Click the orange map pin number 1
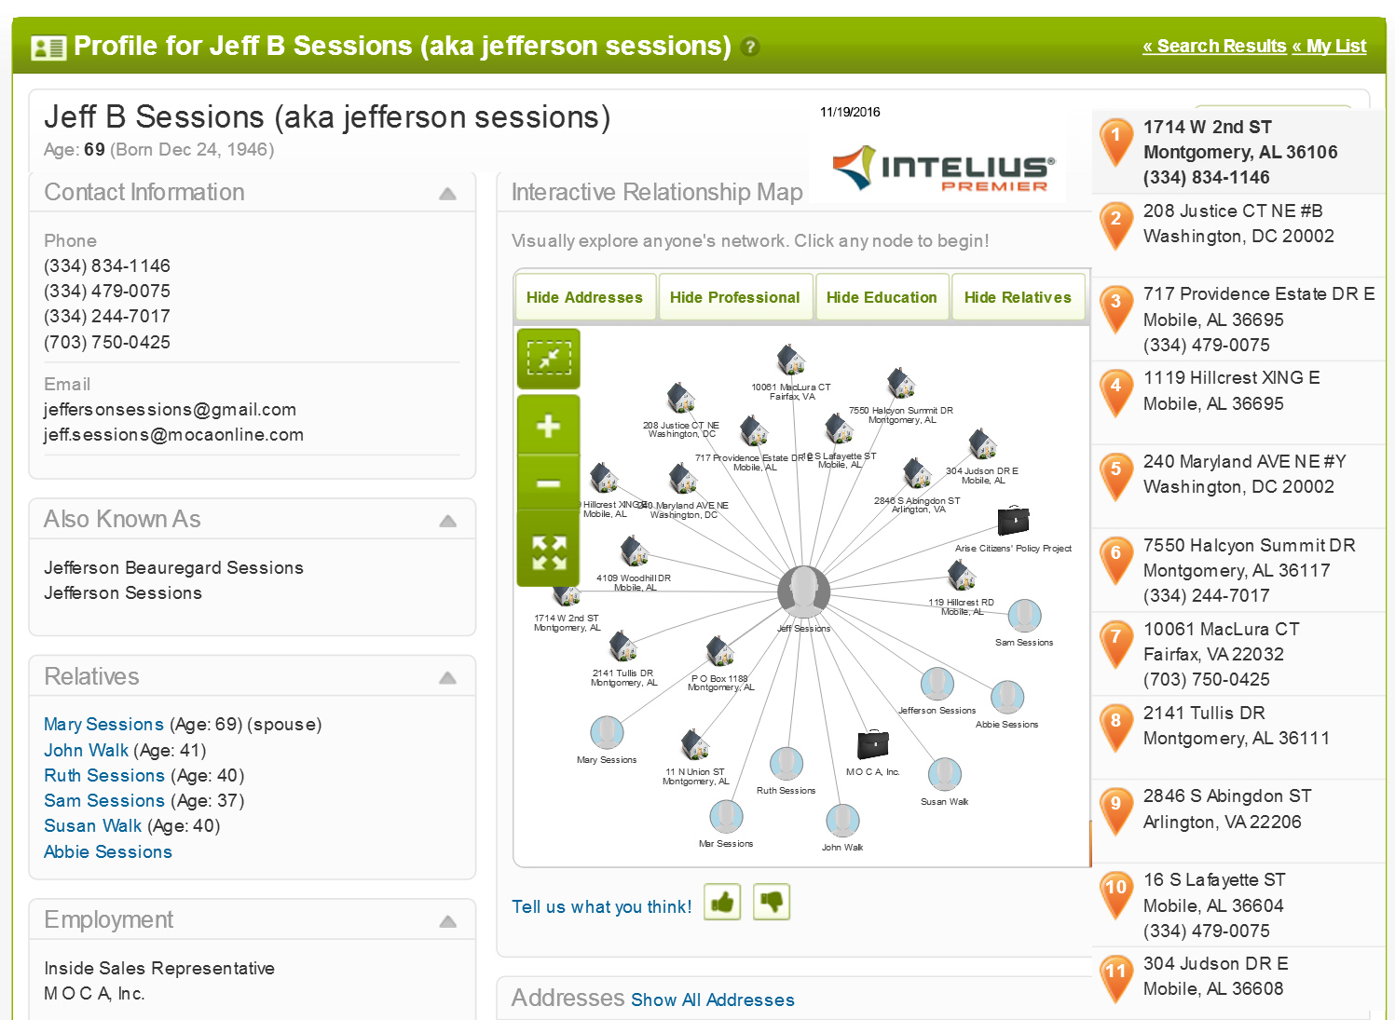The height and width of the screenshot is (1020, 1395). tap(1115, 138)
